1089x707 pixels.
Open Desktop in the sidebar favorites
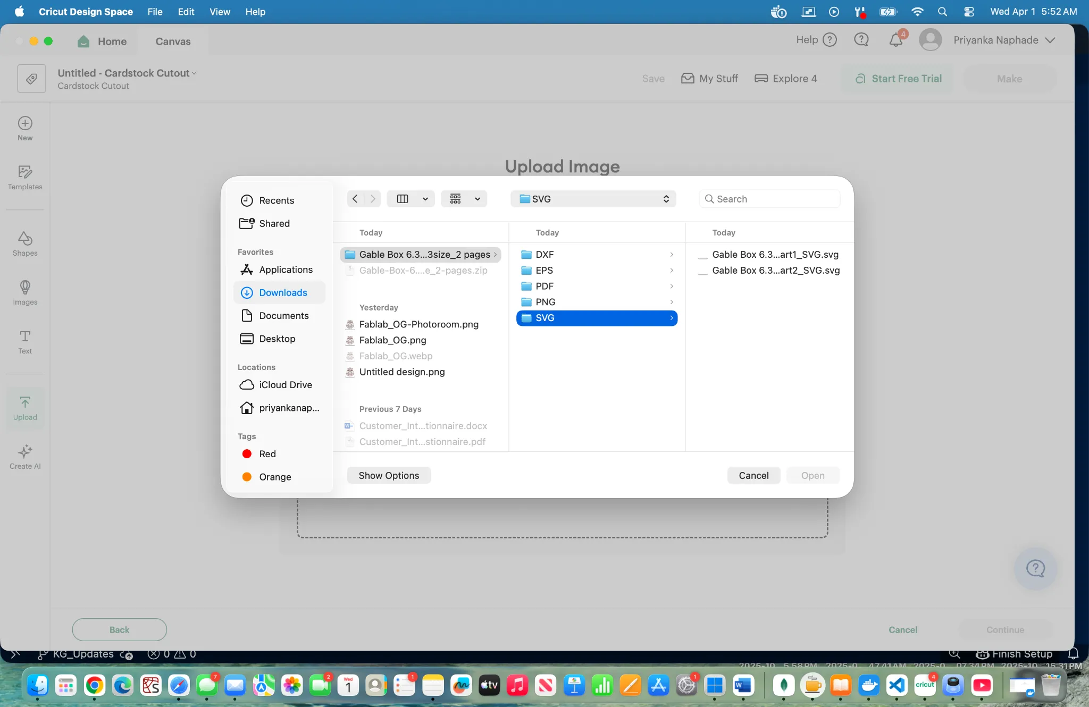point(279,339)
